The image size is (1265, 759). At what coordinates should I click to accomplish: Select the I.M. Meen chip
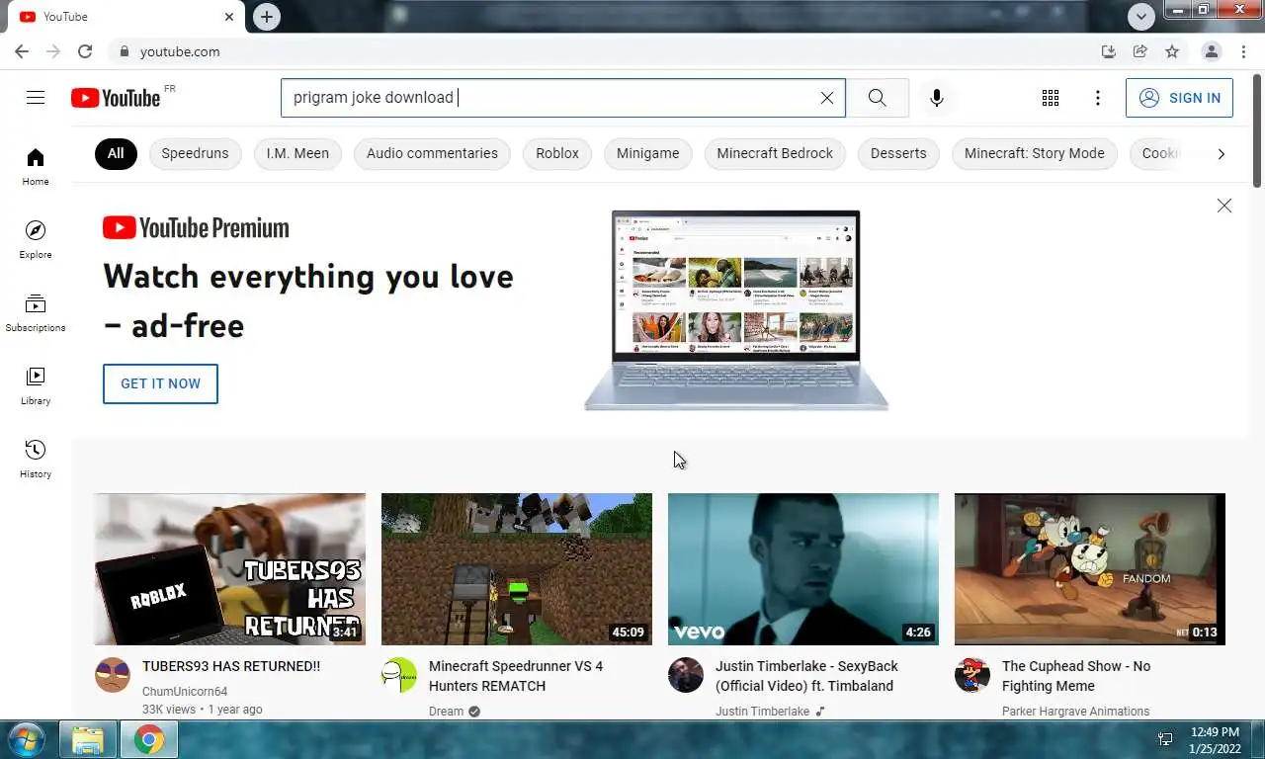click(x=297, y=153)
